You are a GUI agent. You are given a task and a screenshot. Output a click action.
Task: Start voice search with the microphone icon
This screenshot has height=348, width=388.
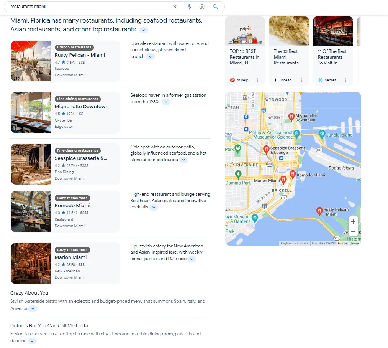click(189, 7)
